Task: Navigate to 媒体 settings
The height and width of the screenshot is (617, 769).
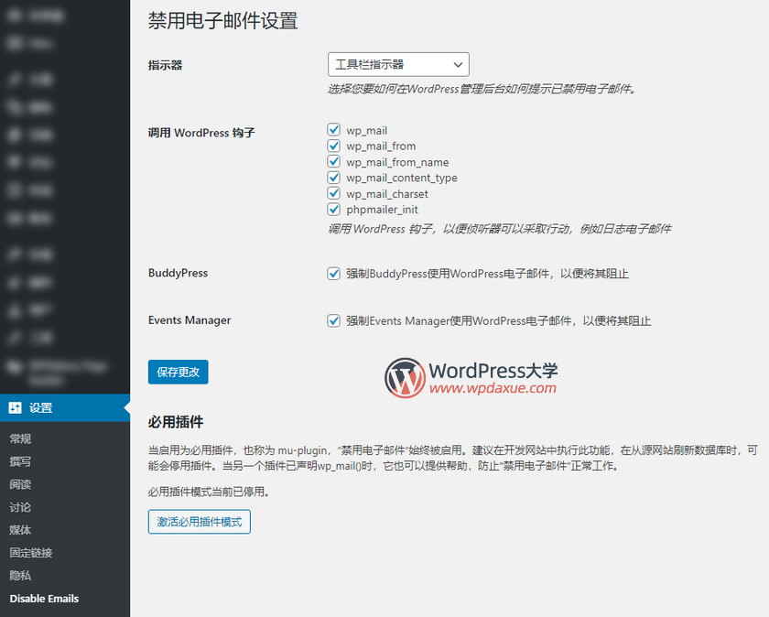Action: tap(20, 530)
